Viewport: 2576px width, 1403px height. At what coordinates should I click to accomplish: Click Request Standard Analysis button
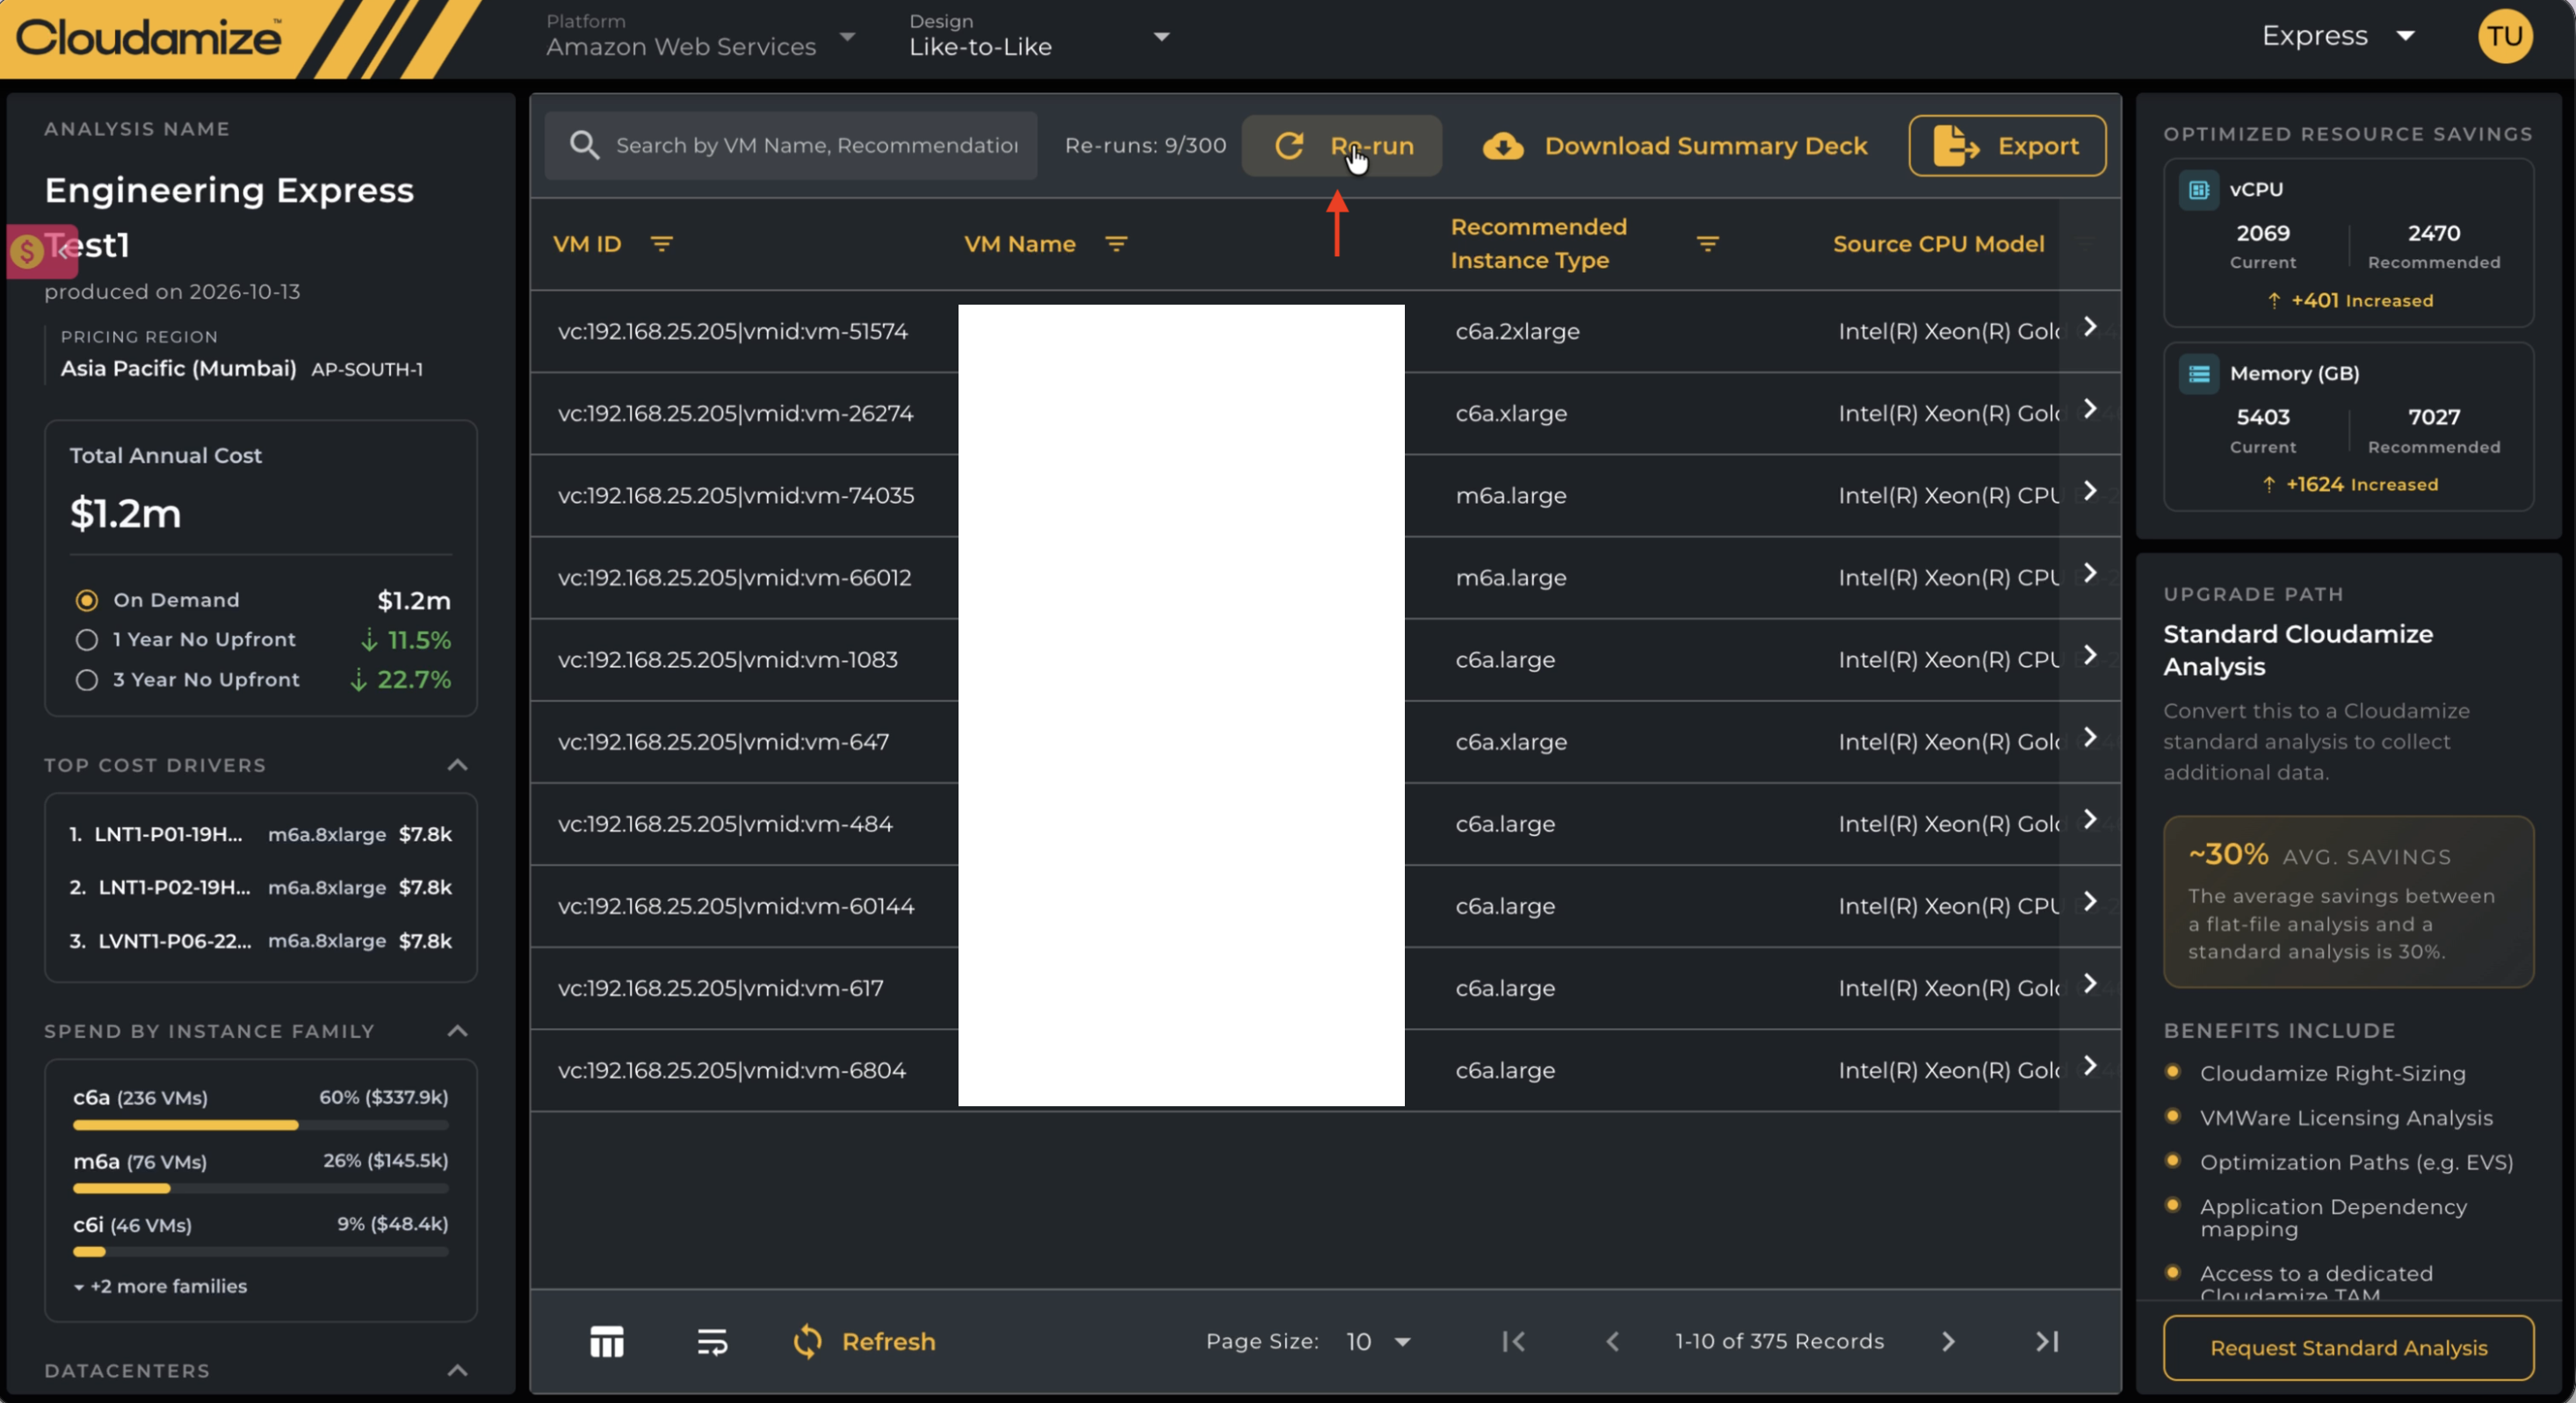[2348, 1347]
